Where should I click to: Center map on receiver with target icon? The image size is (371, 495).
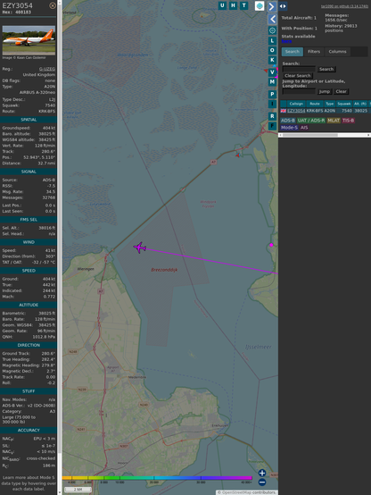272,30
